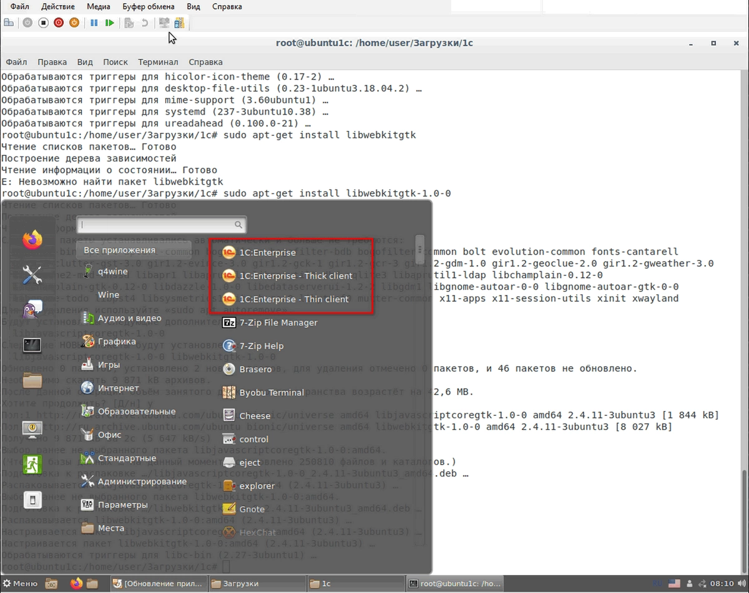749x593 pixels.
Task: Open Hyper-V Буфер обмена menu
Action: [147, 6]
